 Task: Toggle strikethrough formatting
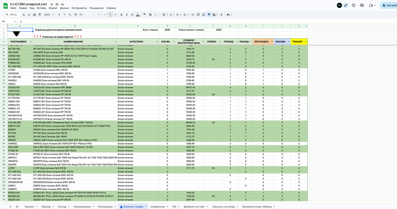pos(132,15)
